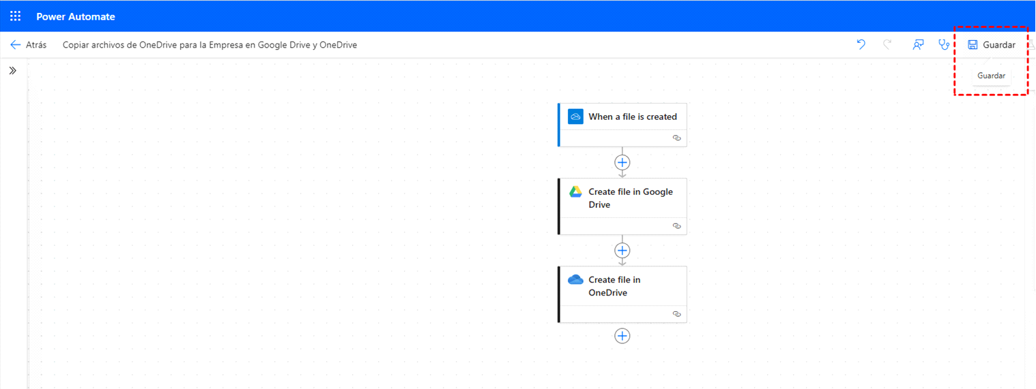This screenshot has width=1036, height=389.
Task: Click the OneDrive for Business trigger icon
Action: coord(575,116)
